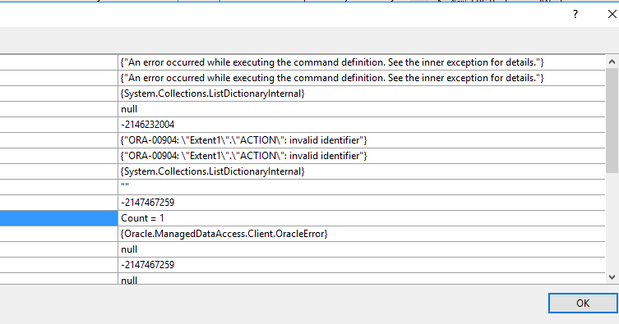The height and width of the screenshot is (324, 619).
Task: Select the ListDictionaryInternal value directly above the "" row
Action: click(x=213, y=171)
